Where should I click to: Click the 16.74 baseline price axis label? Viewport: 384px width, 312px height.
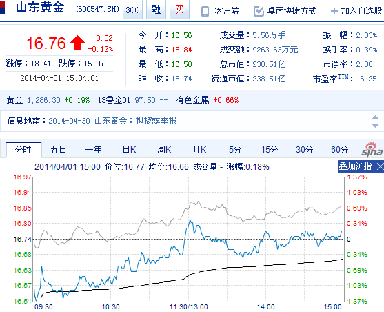(23, 239)
